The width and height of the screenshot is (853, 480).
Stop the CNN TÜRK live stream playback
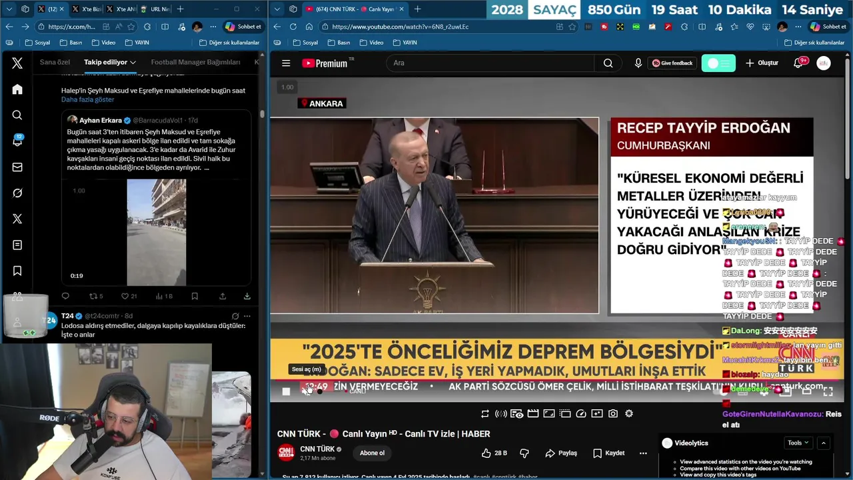click(286, 391)
